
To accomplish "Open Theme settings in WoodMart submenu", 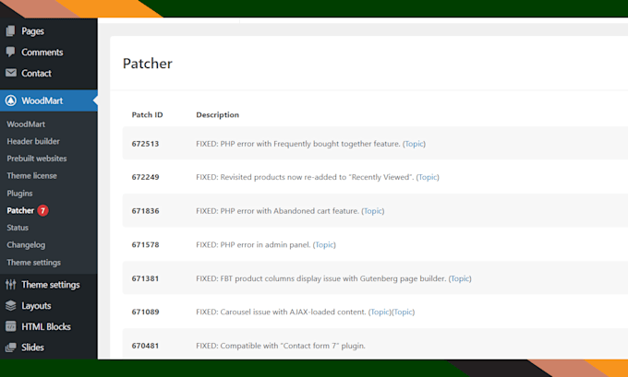I will 33,263.
